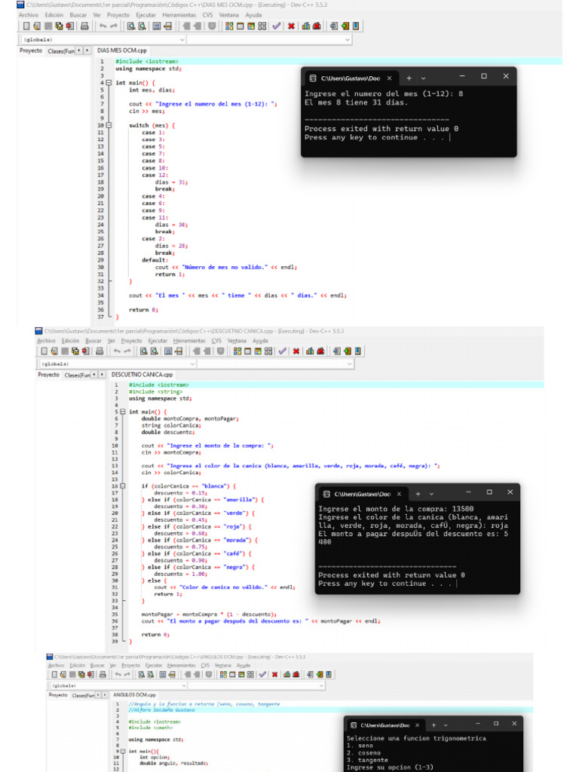Click Compile grid icon in DESCUETNO CANICA window
This screenshot has height=772, width=579.
point(237,351)
